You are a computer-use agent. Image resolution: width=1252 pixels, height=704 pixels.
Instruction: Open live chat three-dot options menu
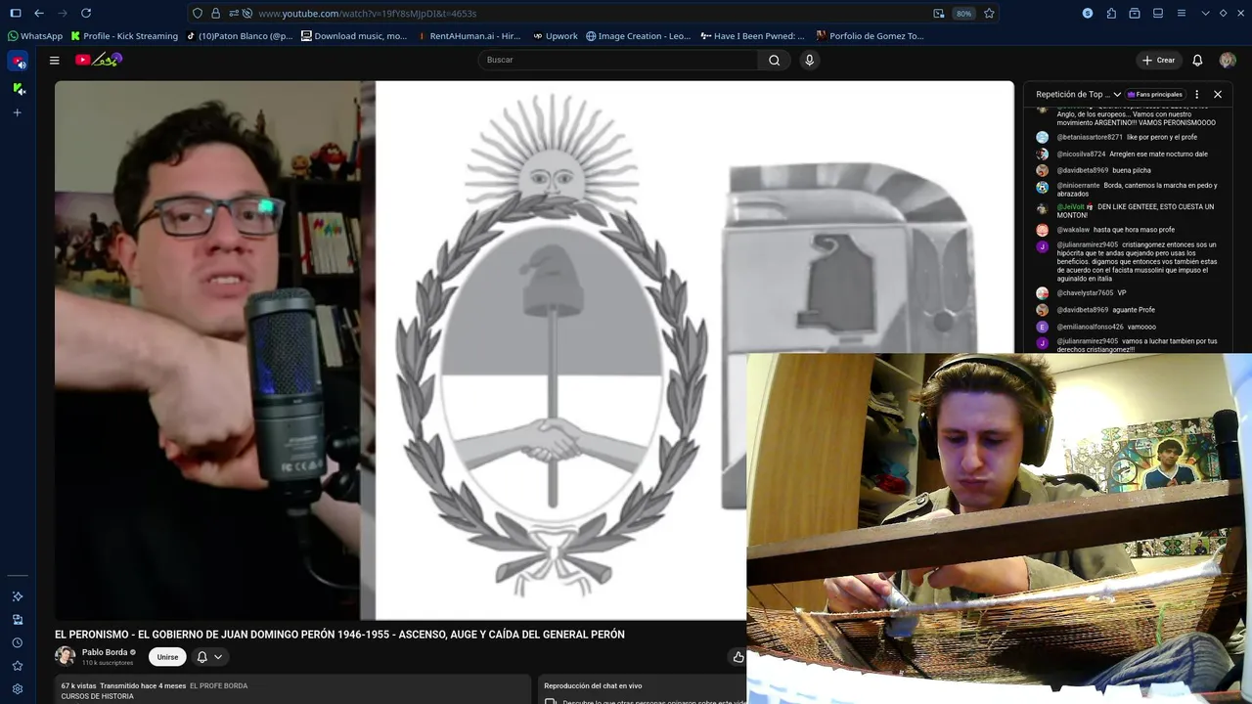[x=1196, y=94]
